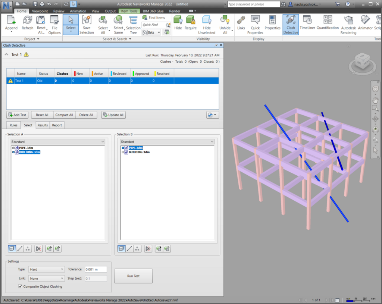Click Reset All clash button
Viewport: 382px width, 304px height.
[x=42, y=115]
